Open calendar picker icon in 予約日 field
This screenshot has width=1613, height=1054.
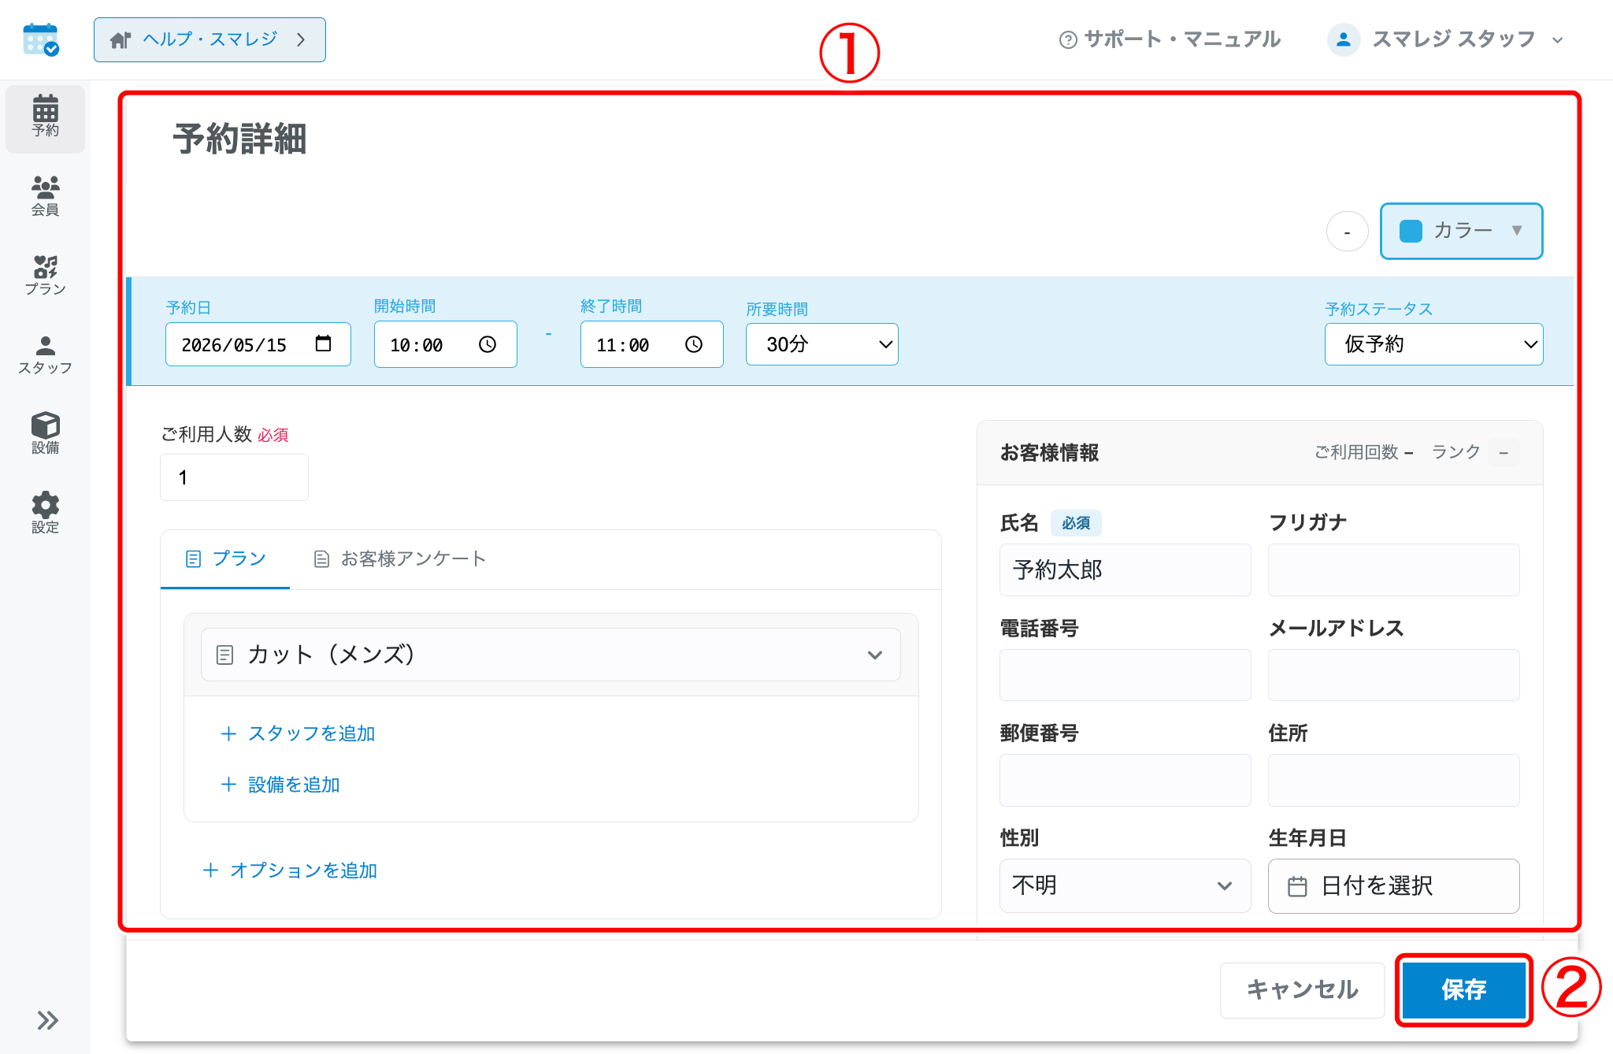(323, 343)
